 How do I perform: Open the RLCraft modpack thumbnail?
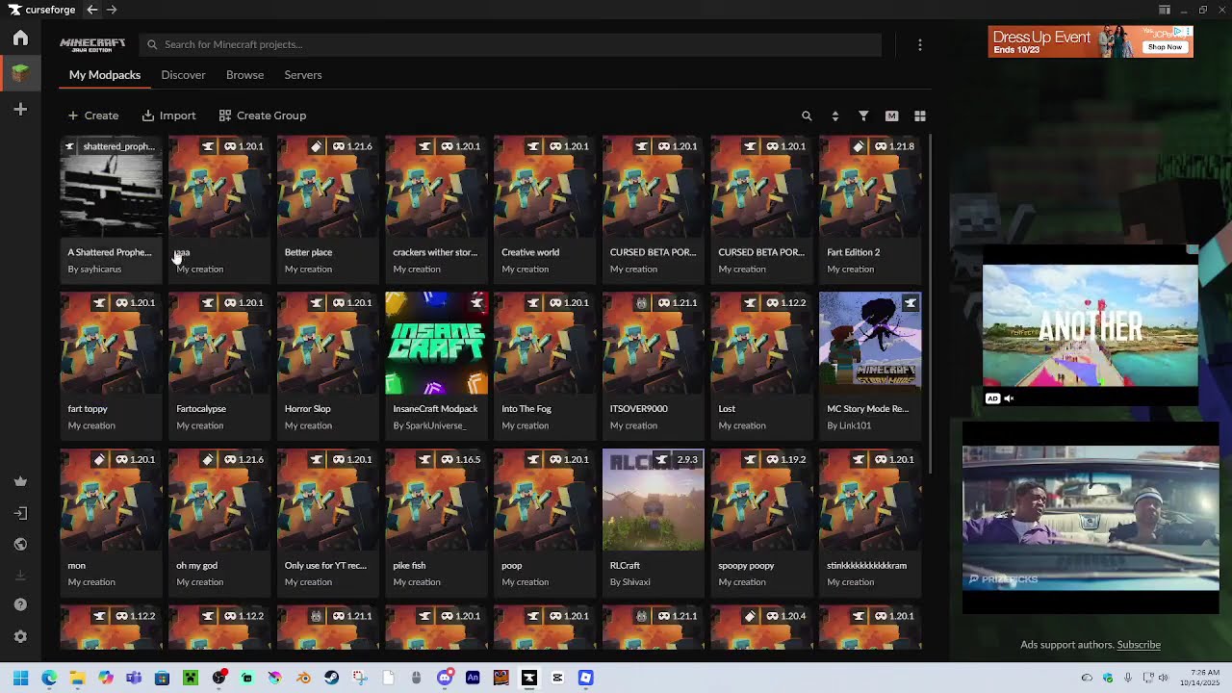point(654,500)
